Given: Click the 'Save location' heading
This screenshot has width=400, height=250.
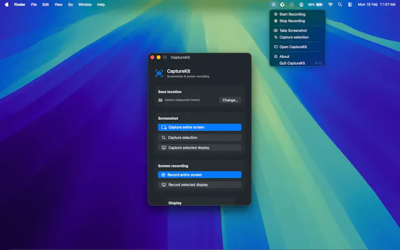Looking at the screenshot, I should [170, 92].
